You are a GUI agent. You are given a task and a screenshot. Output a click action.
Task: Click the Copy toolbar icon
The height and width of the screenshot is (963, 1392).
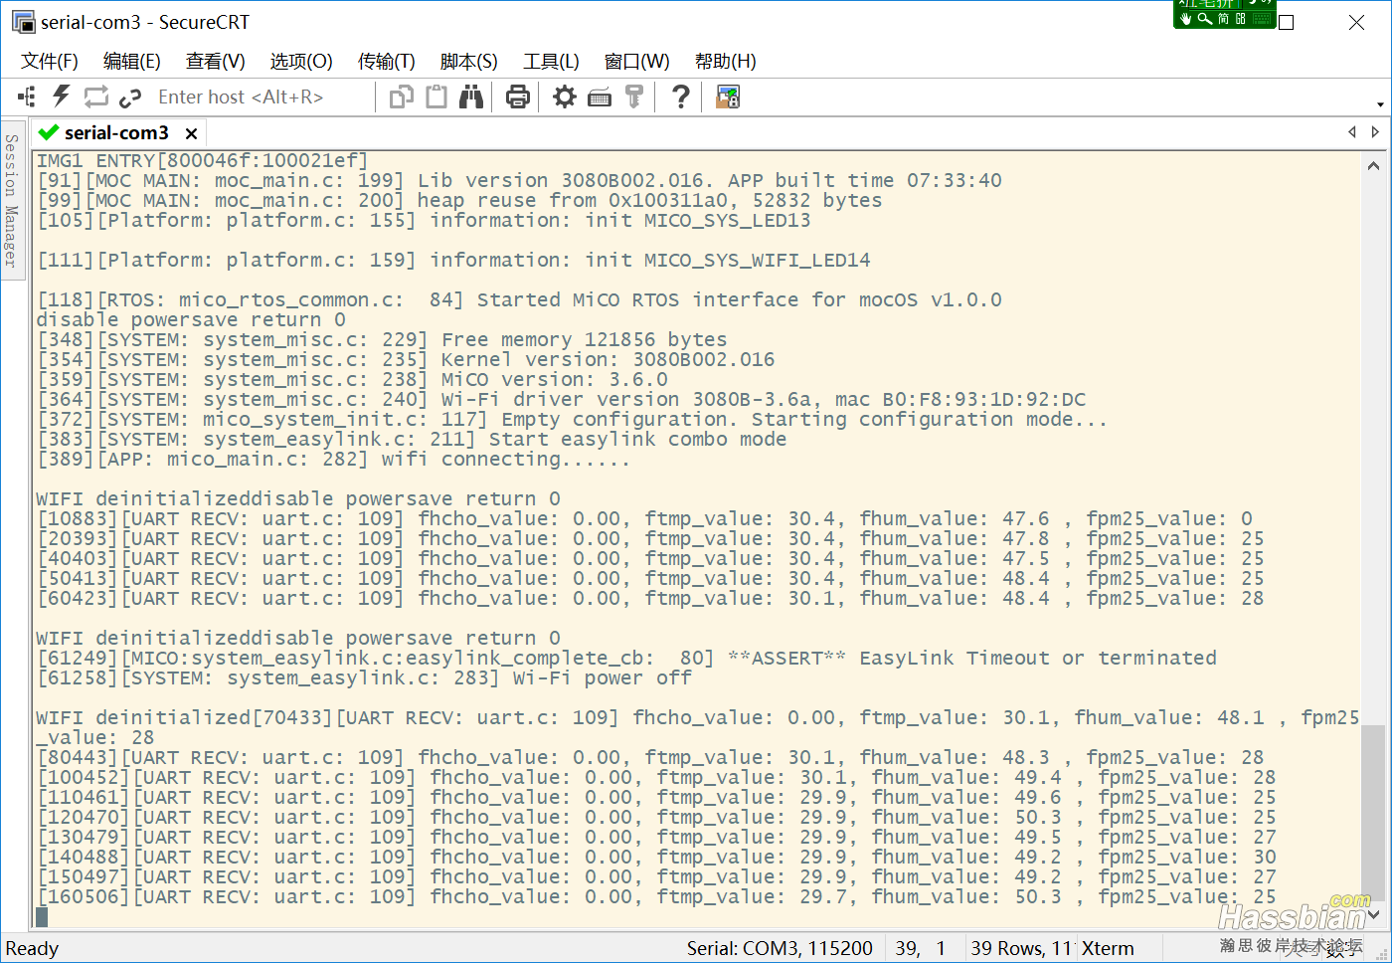click(x=402, y=96)
